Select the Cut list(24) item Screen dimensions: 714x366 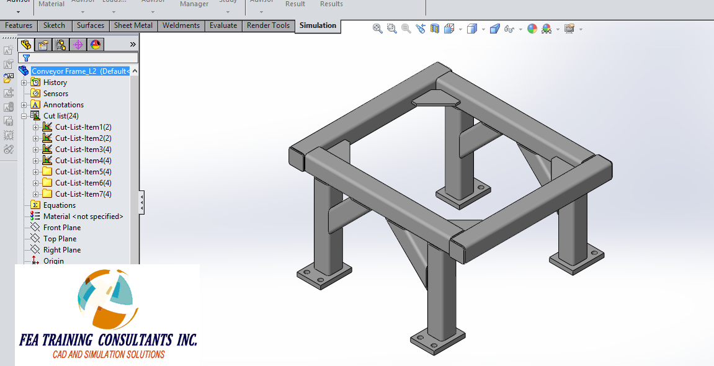click(x=61, y=115)
